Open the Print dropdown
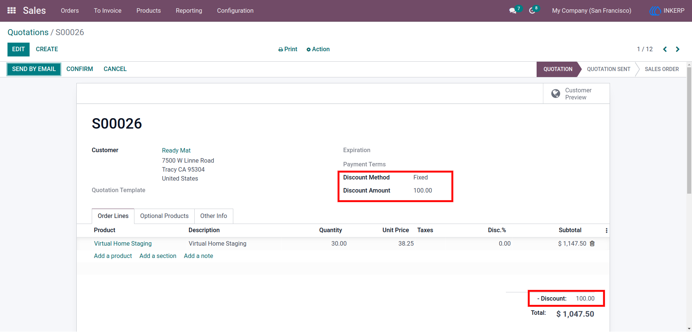This screenshot has height=332, width=692. coord(288,49)
